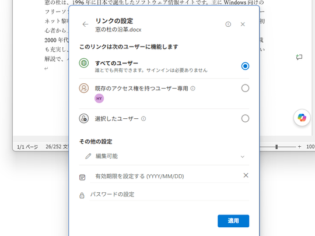
Task: Click the chevron on 編集可能 row
Action: coord(243,157)
